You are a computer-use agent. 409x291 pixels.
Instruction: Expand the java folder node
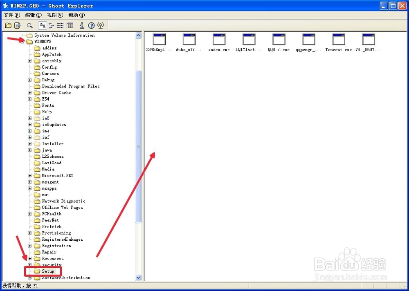30,150
